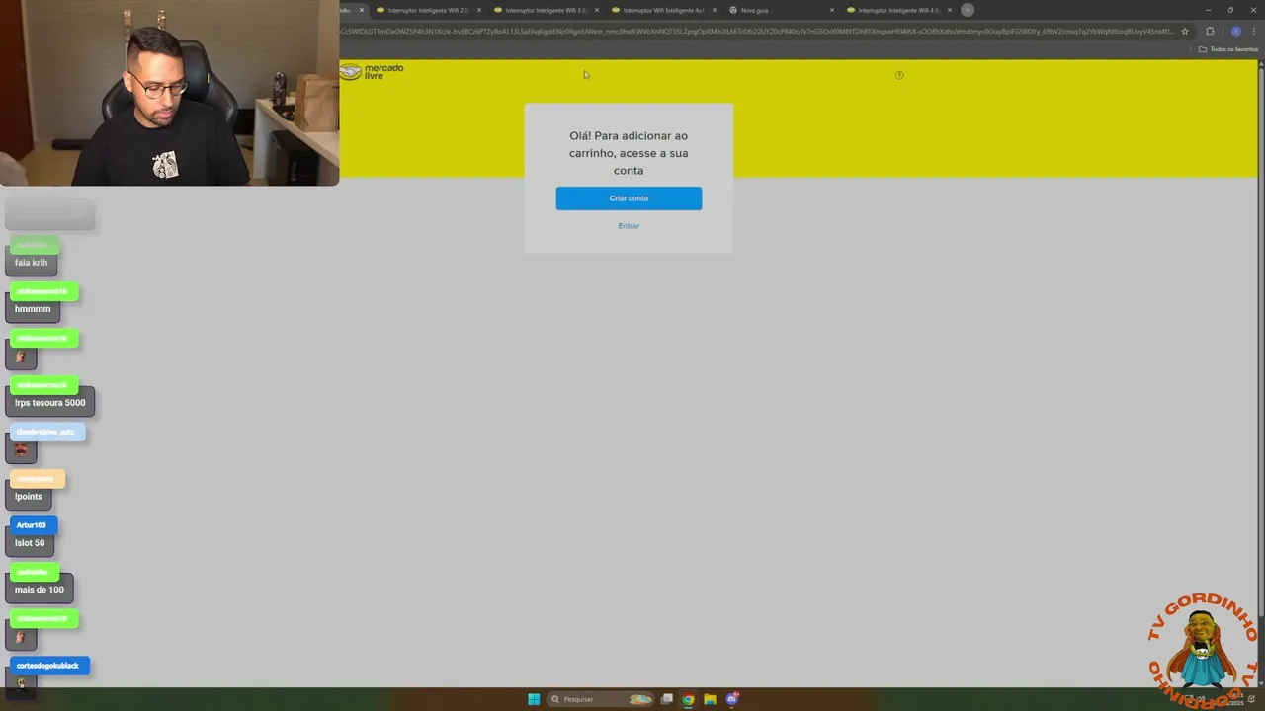Viewport: 1265px width, 711px height.
Task: Bookmark this page with the star
Action: pyautogui.click(x=1185, y=31)
